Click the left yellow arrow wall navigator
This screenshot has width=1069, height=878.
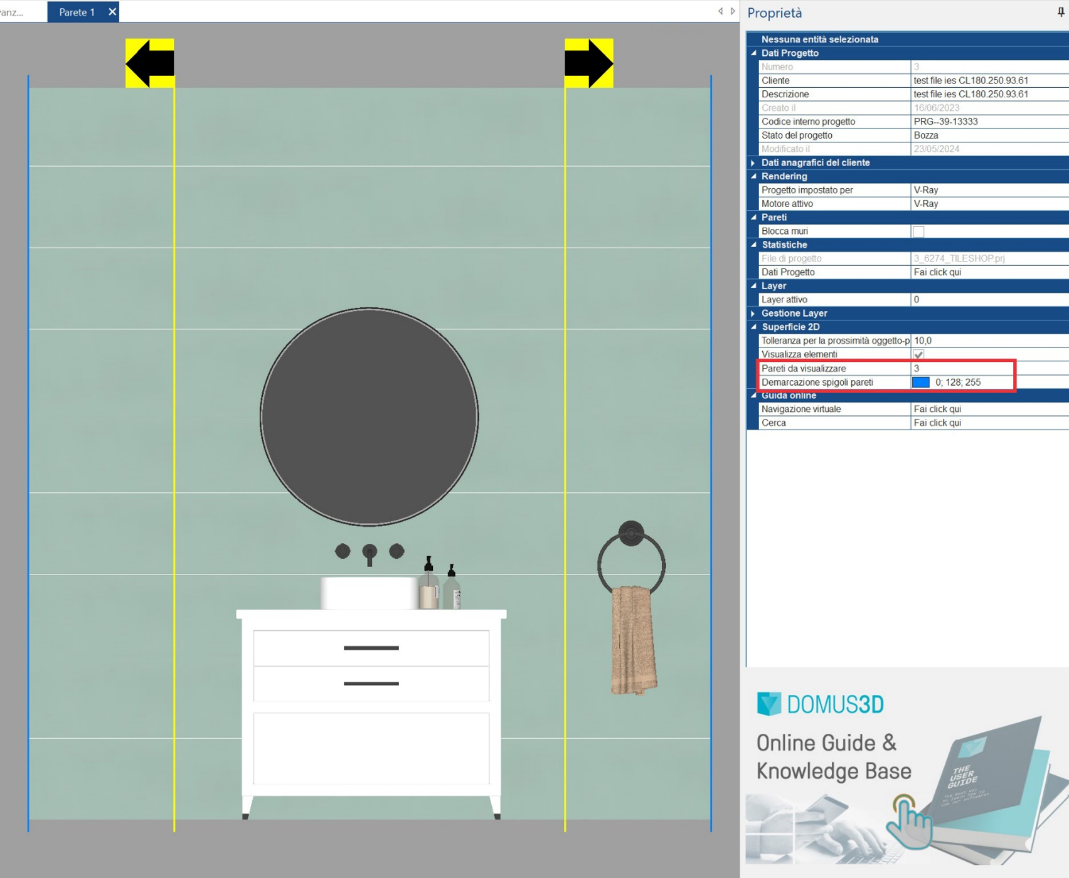[150, 63]
